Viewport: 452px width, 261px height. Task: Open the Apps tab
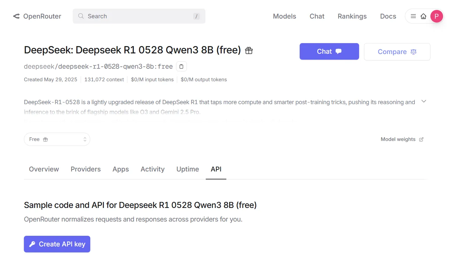[120, 169]
